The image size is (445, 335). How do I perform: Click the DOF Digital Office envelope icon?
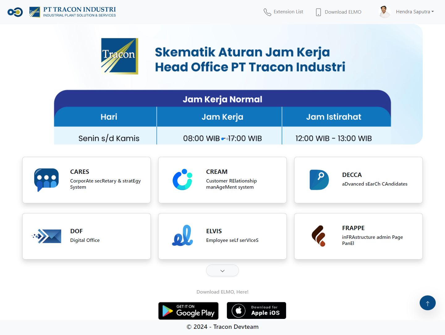tap(46, 236)
